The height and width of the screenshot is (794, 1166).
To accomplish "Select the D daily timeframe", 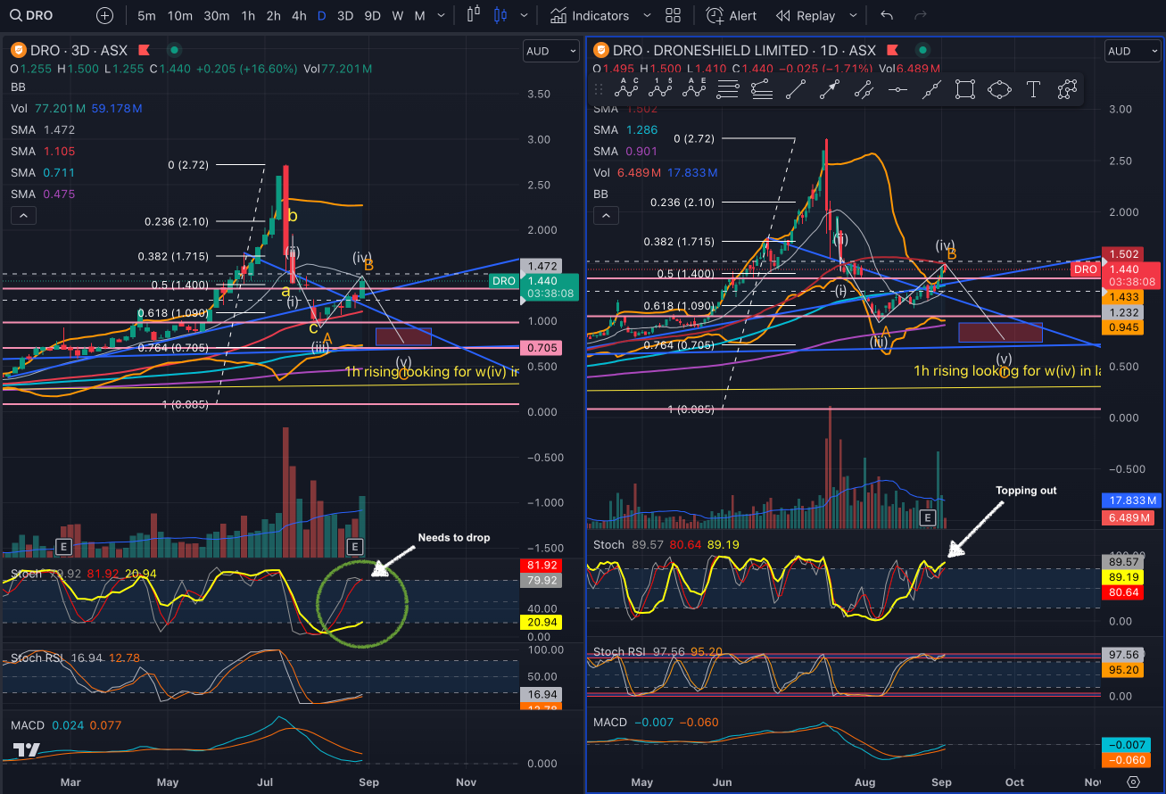I will (321, 15).
